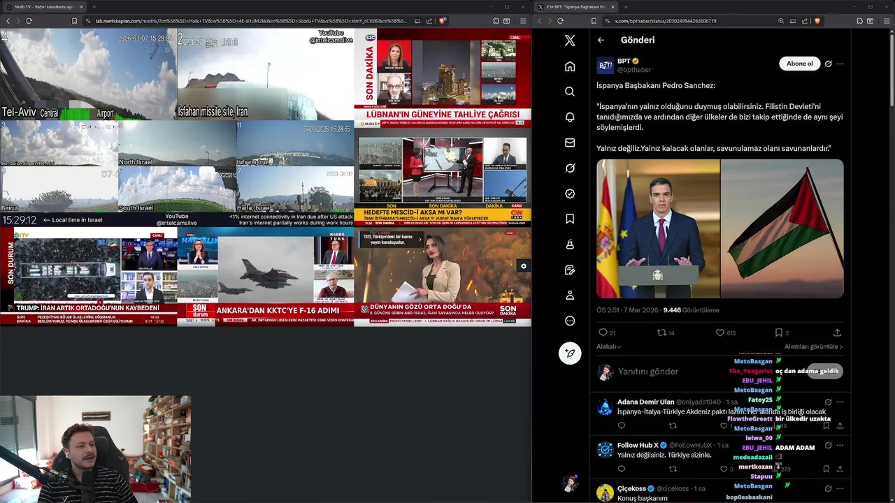This screenshot has width=895, height=503.
Task: Repost Adana Demir Ulan comment
Action: tap(673, 425)
